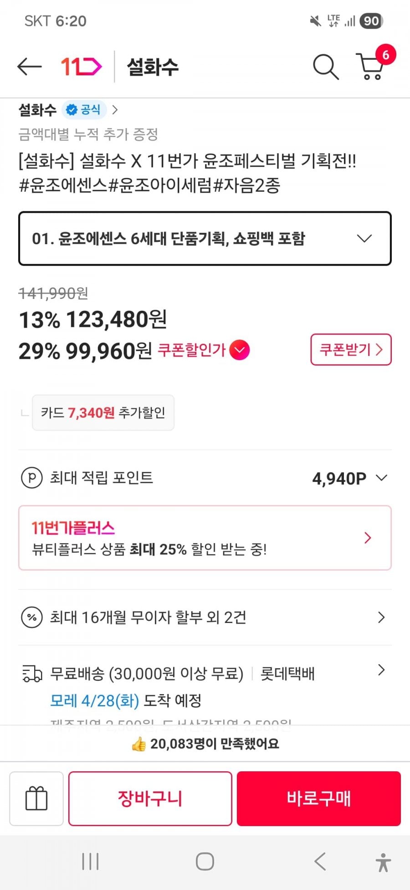
Task: Tap the red 바로구매 button
Action: (x=318, y=798)
